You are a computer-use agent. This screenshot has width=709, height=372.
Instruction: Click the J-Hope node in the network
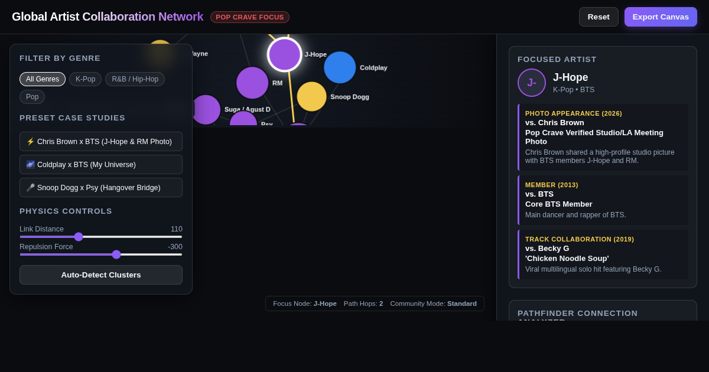[285, 54]
